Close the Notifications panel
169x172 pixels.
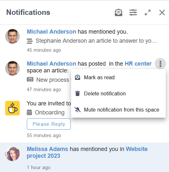(162, 13)
